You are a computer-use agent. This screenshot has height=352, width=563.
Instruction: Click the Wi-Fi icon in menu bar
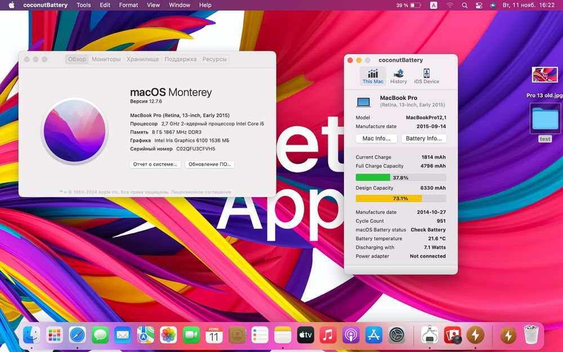[449, 6]
